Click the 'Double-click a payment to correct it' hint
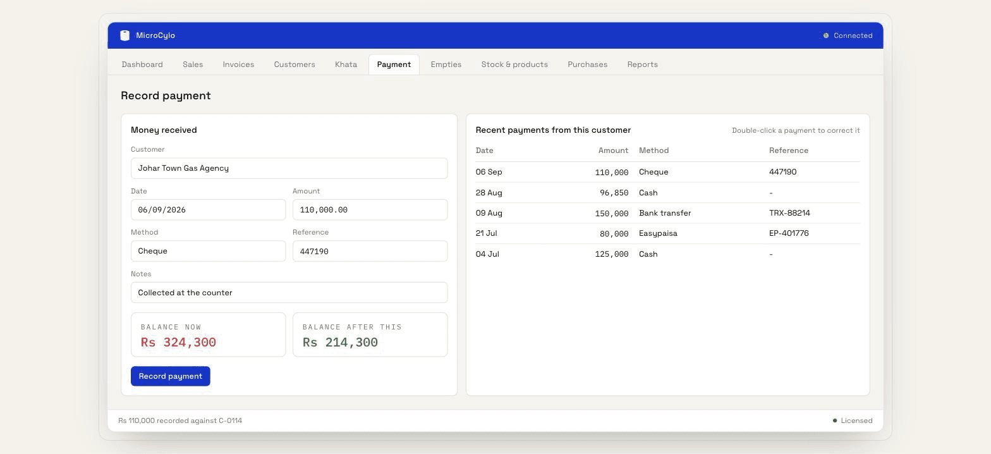This screenshot has height=454, width=991. (796, 130)
